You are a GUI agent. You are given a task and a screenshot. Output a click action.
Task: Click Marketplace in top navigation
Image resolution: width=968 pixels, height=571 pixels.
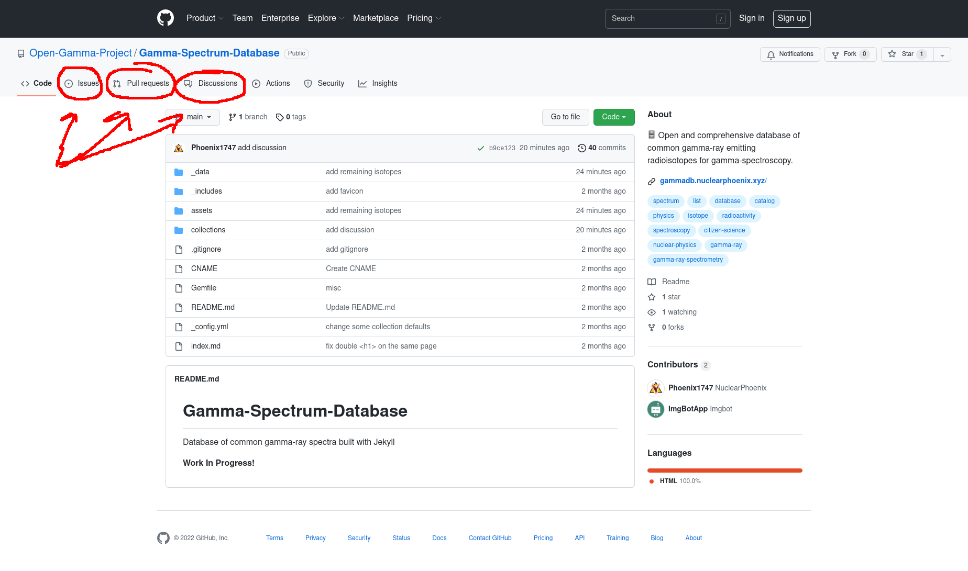tap(376, 18)
